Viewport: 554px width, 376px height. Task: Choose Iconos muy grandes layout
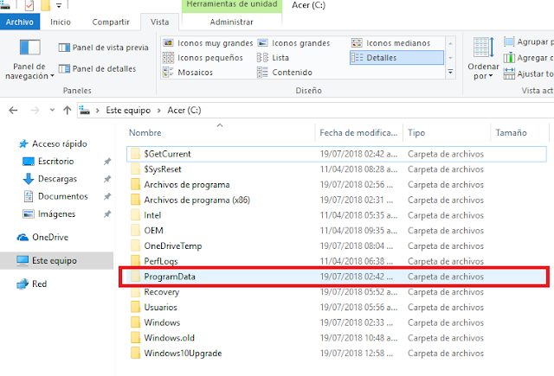point(208,43)
